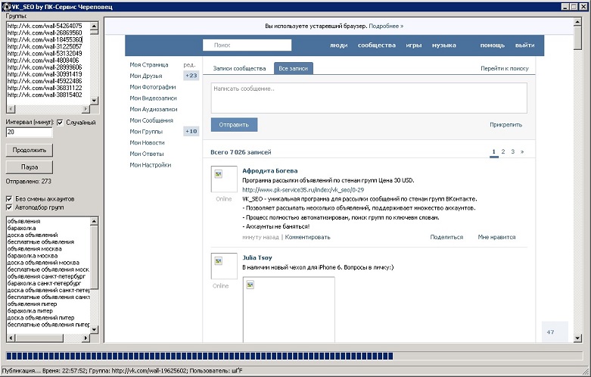Switch to Записи сообщества tab
The width and height of the screenshot is (591, 377).
(239, 68)
